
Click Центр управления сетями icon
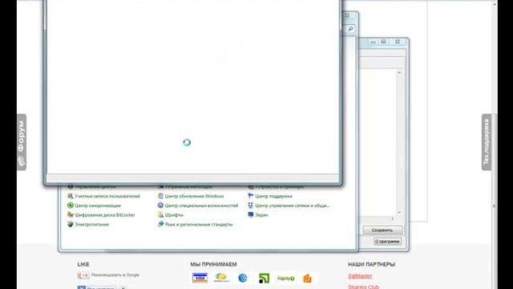[251, 206]
